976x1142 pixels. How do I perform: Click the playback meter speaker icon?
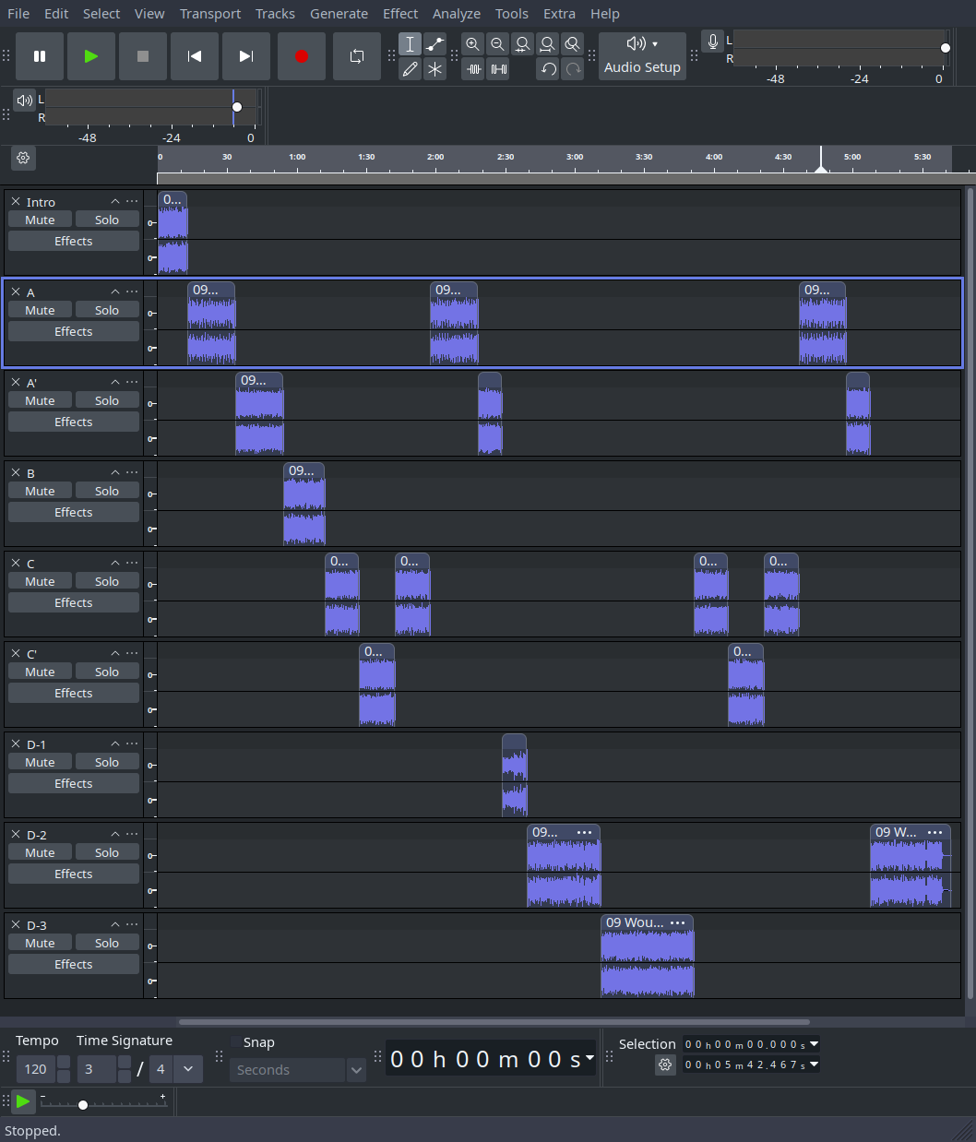pyautogui.click(x=25, y=100)
